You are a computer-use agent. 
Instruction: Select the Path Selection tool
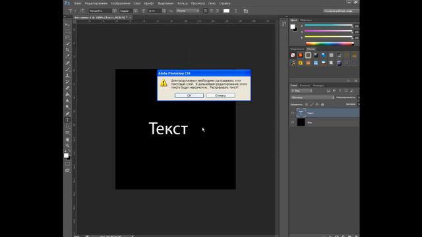pos(67,126)
